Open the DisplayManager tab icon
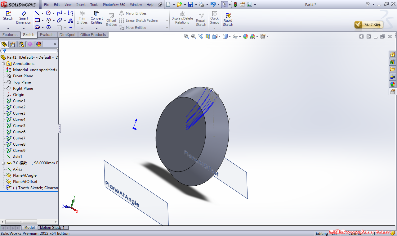Image resolution: width=397 pixels, height=236 pixels. tap(39, 44)
